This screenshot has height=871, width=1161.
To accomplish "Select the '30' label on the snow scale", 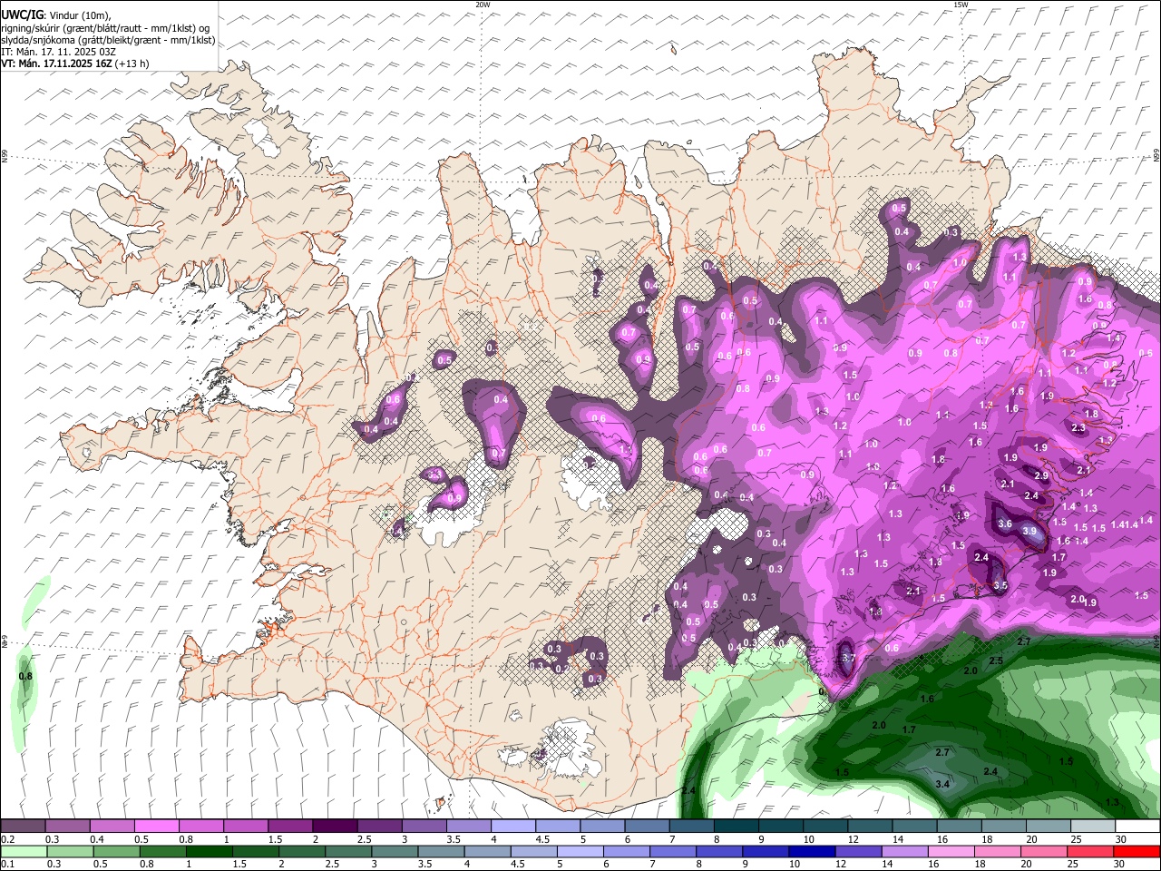I will (1121, 839).
